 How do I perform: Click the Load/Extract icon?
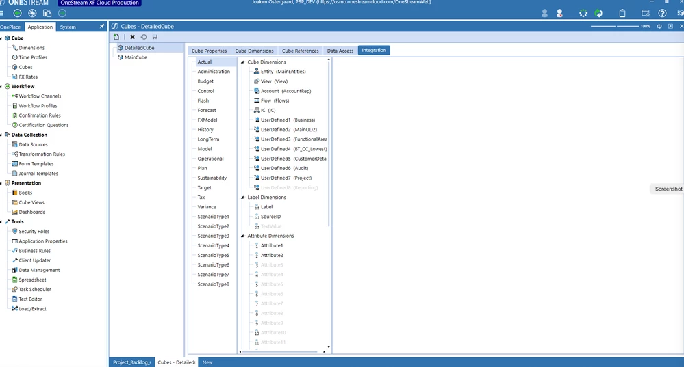14,309
